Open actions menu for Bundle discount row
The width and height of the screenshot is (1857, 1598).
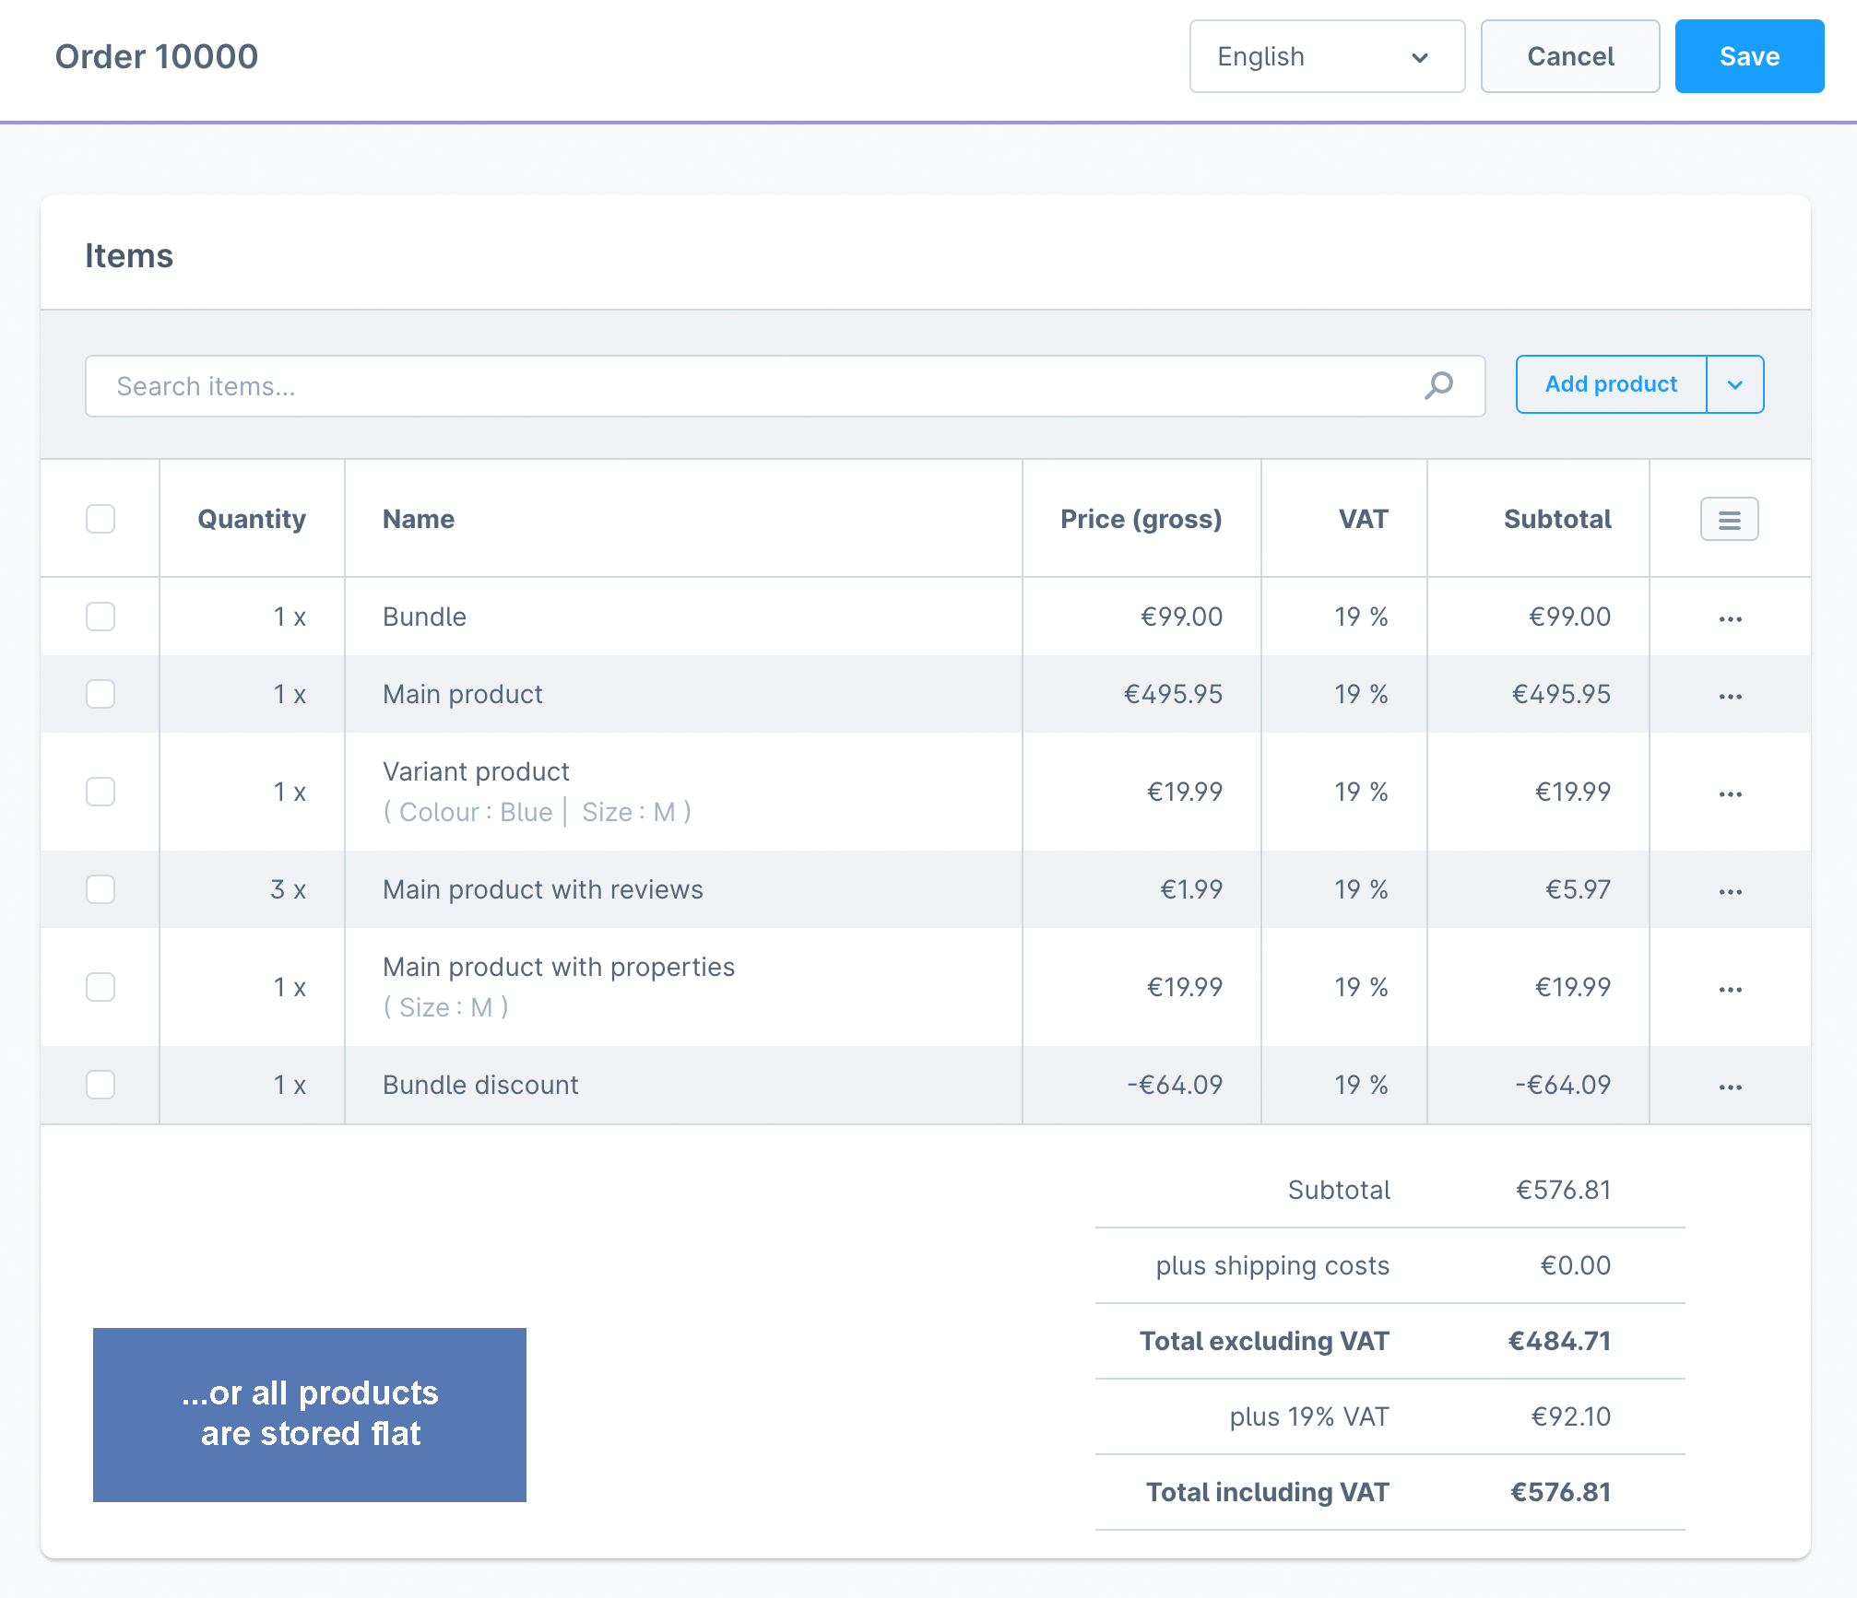click(1730, 1087)
